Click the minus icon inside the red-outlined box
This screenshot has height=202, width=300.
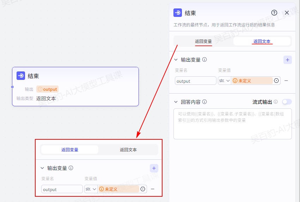coord(153,189)
